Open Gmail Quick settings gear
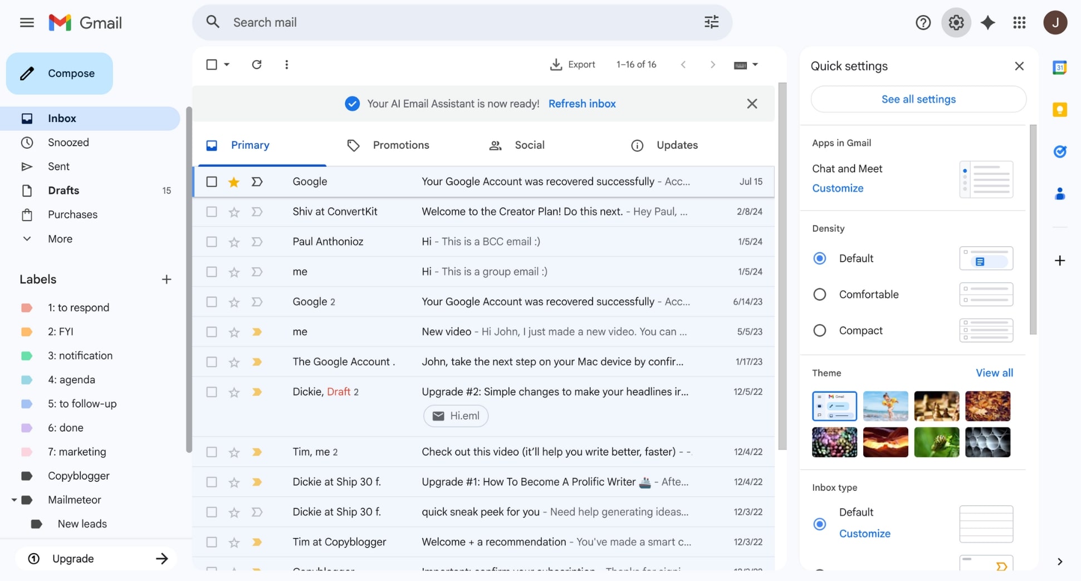Screen dimensions: 1081x581 [x=956, y=22]
